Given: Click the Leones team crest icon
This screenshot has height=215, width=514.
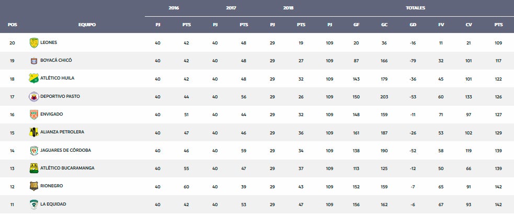Looking at the screenshot, I should point(34,42).
